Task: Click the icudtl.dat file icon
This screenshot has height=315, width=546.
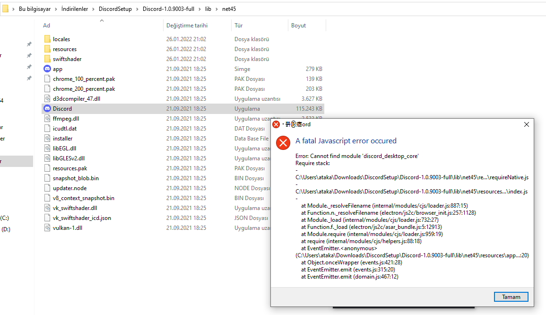Action: pos(47,129)
